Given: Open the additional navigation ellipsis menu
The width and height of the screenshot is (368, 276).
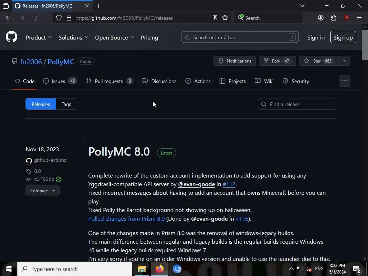Looking at the screenshot, I should (x=345, y=81).
